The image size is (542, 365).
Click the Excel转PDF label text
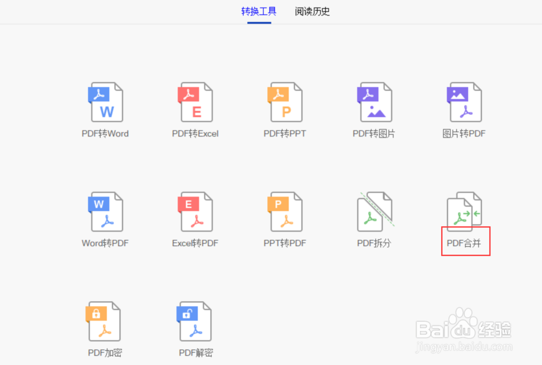195,243
